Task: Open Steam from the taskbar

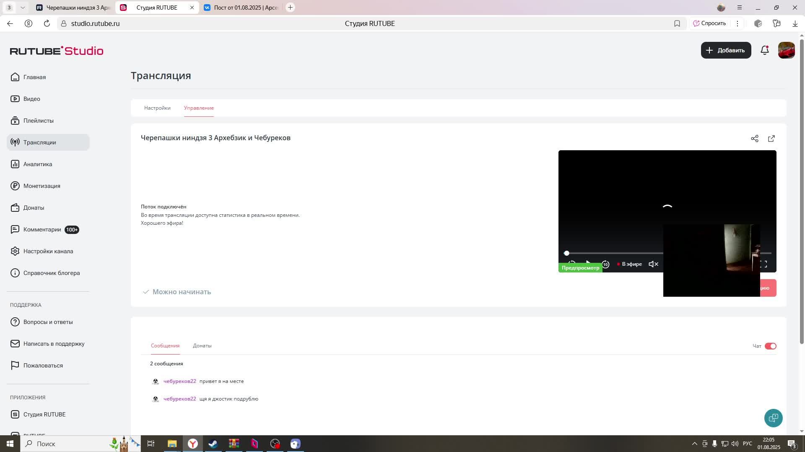Action: [213, 444]
